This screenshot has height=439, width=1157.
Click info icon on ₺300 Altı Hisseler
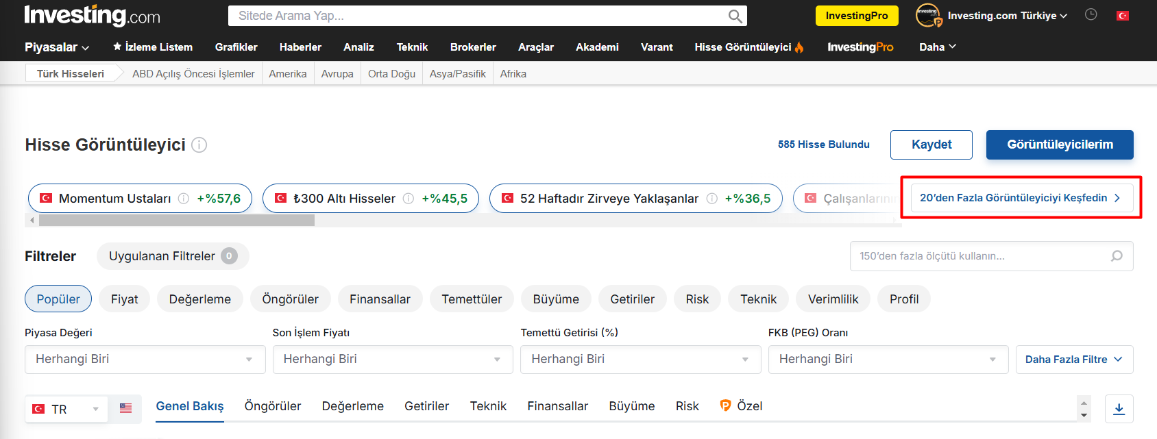409,199
